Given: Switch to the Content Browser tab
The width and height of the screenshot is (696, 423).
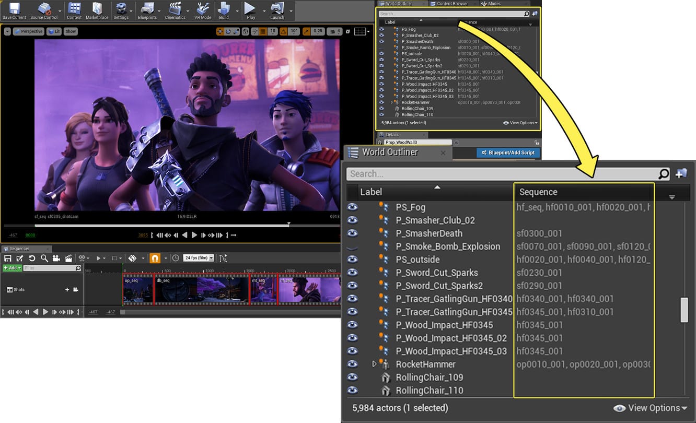Looking at the screenshot, I should (x=453, y=4).
